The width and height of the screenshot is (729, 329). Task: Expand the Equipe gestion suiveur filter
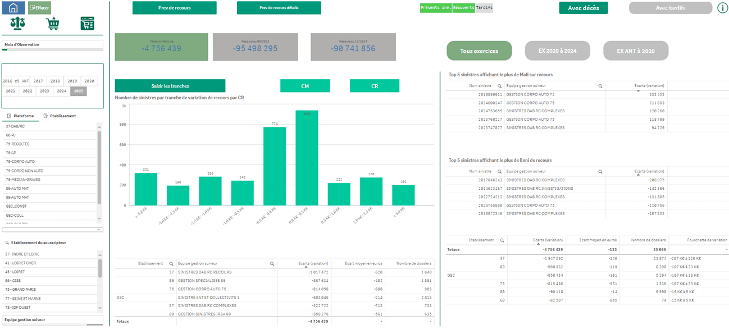click(52, 319)
